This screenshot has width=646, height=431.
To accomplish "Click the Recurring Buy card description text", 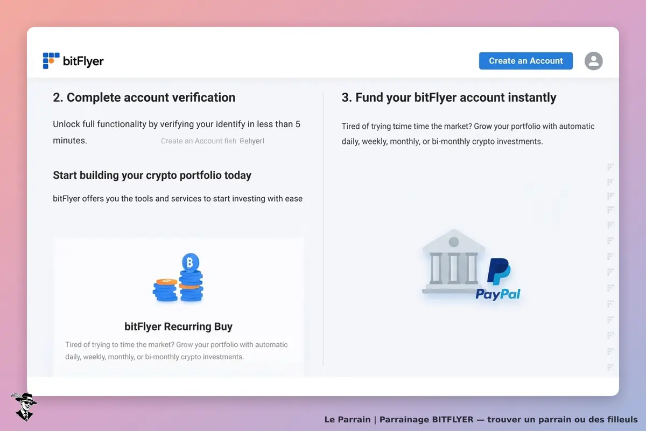I will pos(177,351).
